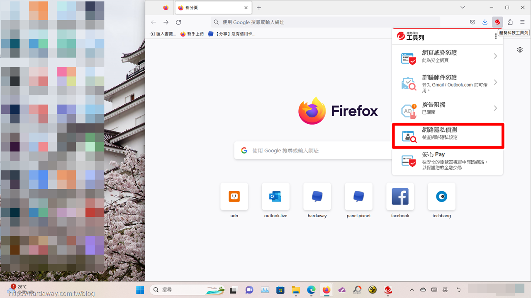
Task: Open Trend Micro app from taskbar
Action: click(388, 290)
